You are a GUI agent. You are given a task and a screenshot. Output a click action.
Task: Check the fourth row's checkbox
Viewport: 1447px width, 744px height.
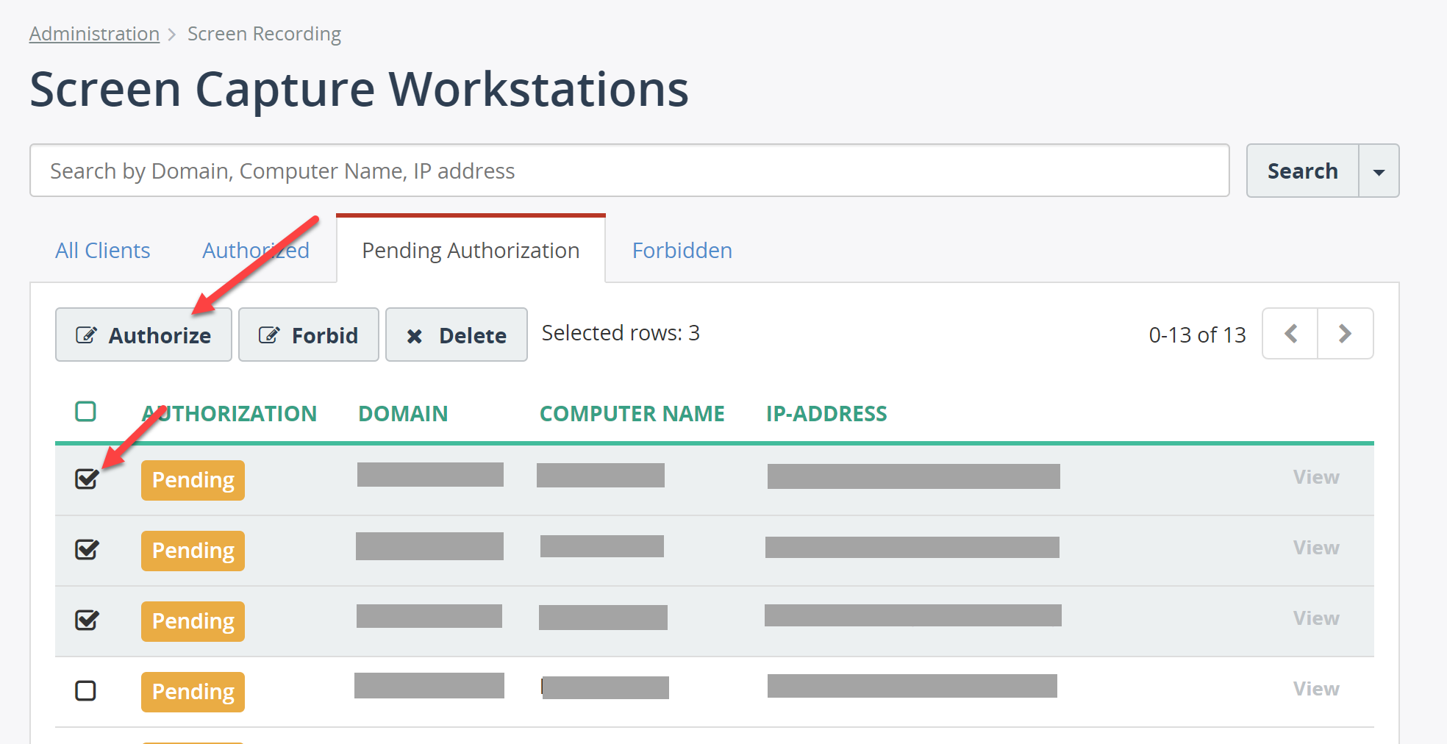coord(86,690)
